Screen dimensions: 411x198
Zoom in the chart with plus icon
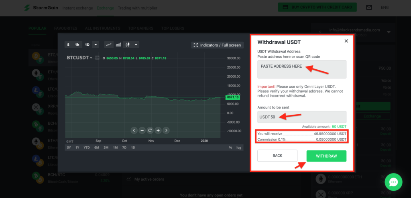pos(158,130)
